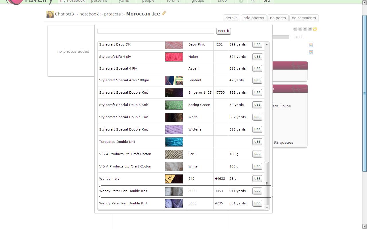Switch to the details tab
The width and height of the screenshot is (367, 229).
point(231,18)
